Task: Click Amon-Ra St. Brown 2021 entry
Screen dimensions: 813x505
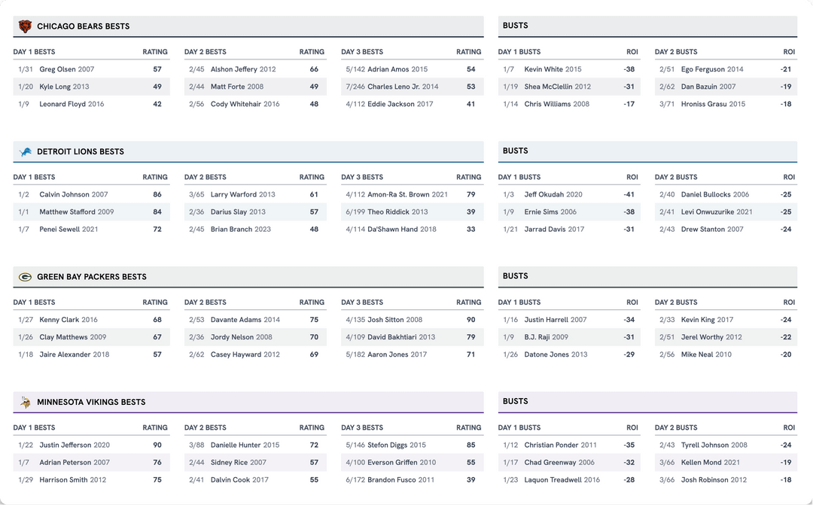Action: pyautogui.click(x=407, y=195)
